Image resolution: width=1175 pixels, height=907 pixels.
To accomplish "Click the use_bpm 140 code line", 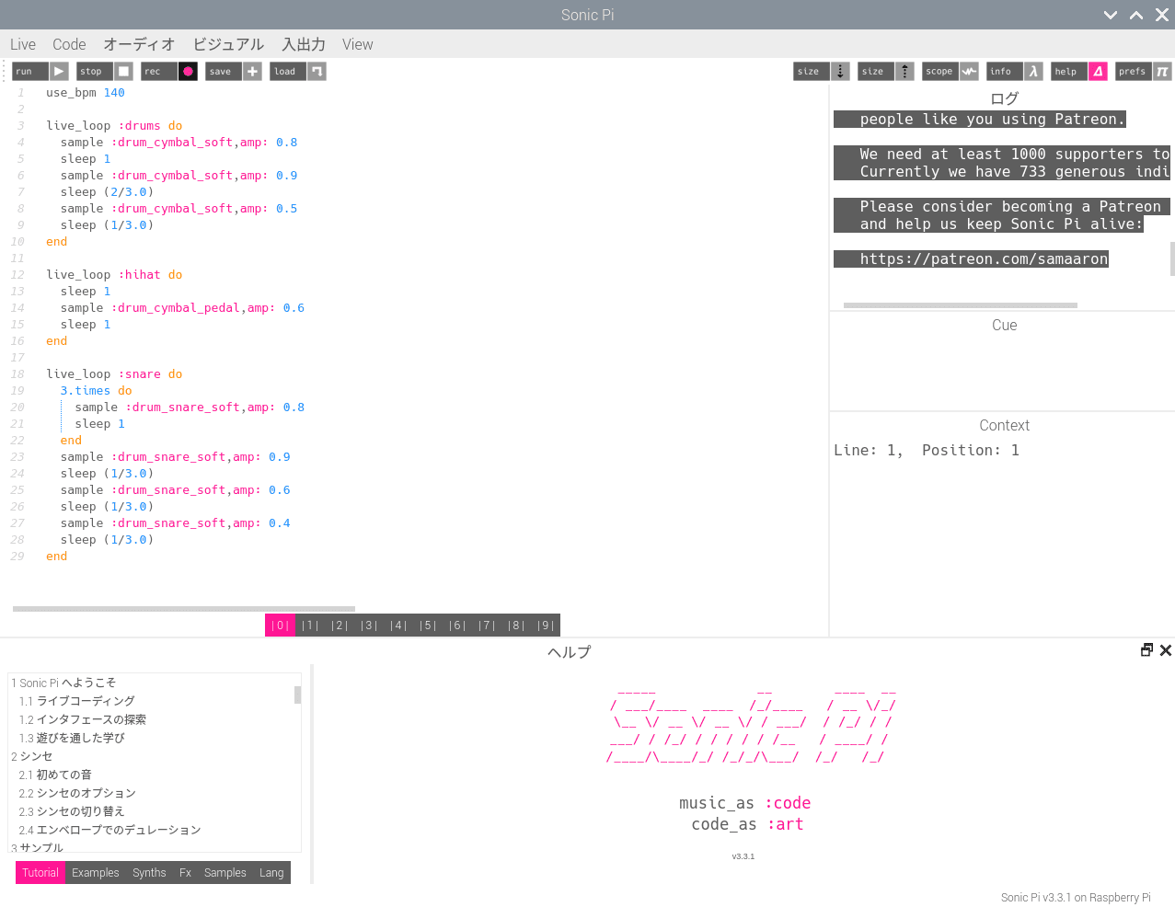I will point(86,93).
